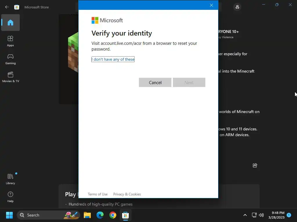The image size is (297, 222).
Task: Open the Gaming section in the sidebar
Action: pos(10,59)
